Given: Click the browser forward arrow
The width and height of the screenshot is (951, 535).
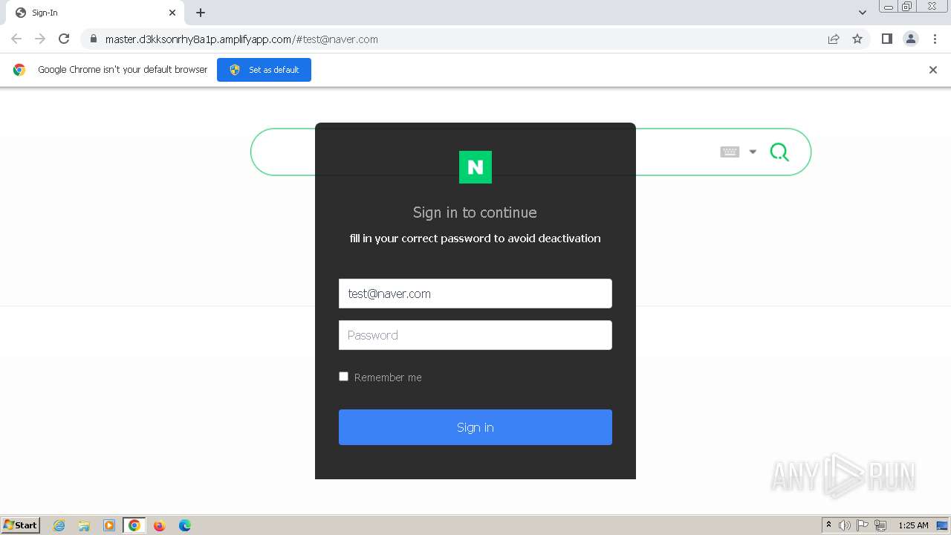Looking at the screenshot, I should coord(40,39).
